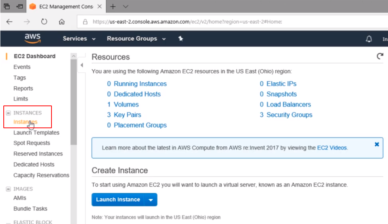The width and height of the screenshot is (388, 224).
Task: Refresh resources with the reload icon
Action: (380, 56)
